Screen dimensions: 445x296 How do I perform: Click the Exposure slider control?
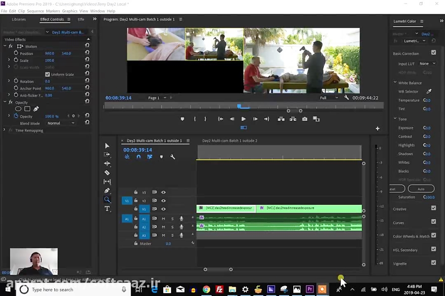tap(424, 128)
